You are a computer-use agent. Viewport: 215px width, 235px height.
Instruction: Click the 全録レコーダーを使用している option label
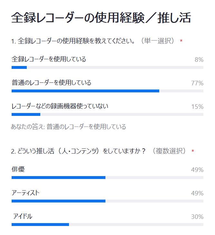[x=49, y=59]
